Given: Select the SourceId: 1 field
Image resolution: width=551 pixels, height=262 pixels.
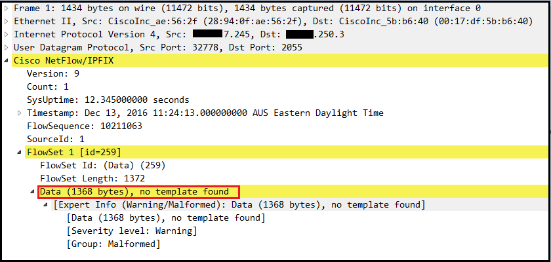Looking at the screenshot, I should click(x=55, y=139).
